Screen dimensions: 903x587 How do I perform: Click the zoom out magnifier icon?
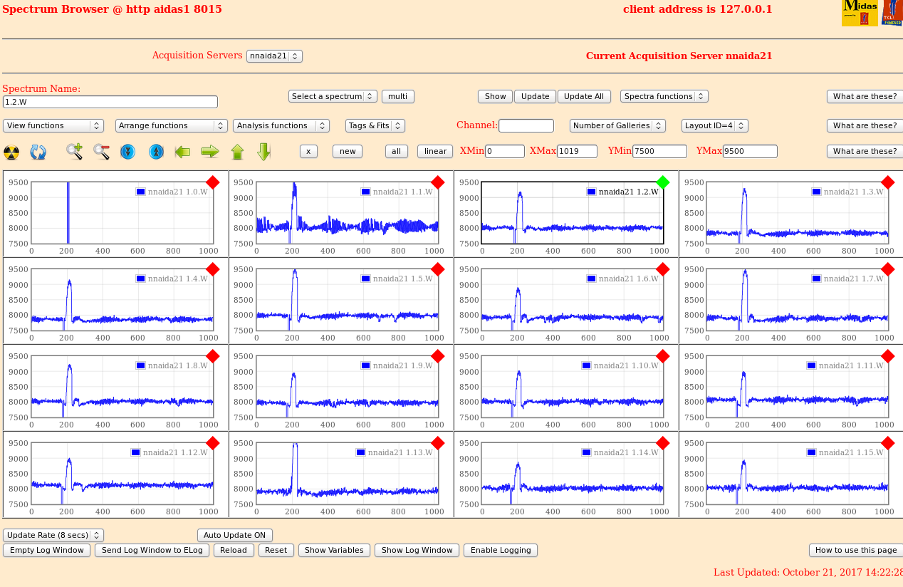[101, 152]
